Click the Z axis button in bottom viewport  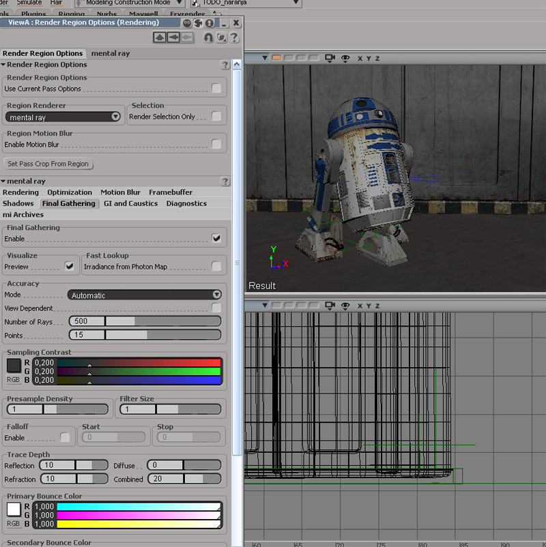pyautogui.click(x=377, y=306)
